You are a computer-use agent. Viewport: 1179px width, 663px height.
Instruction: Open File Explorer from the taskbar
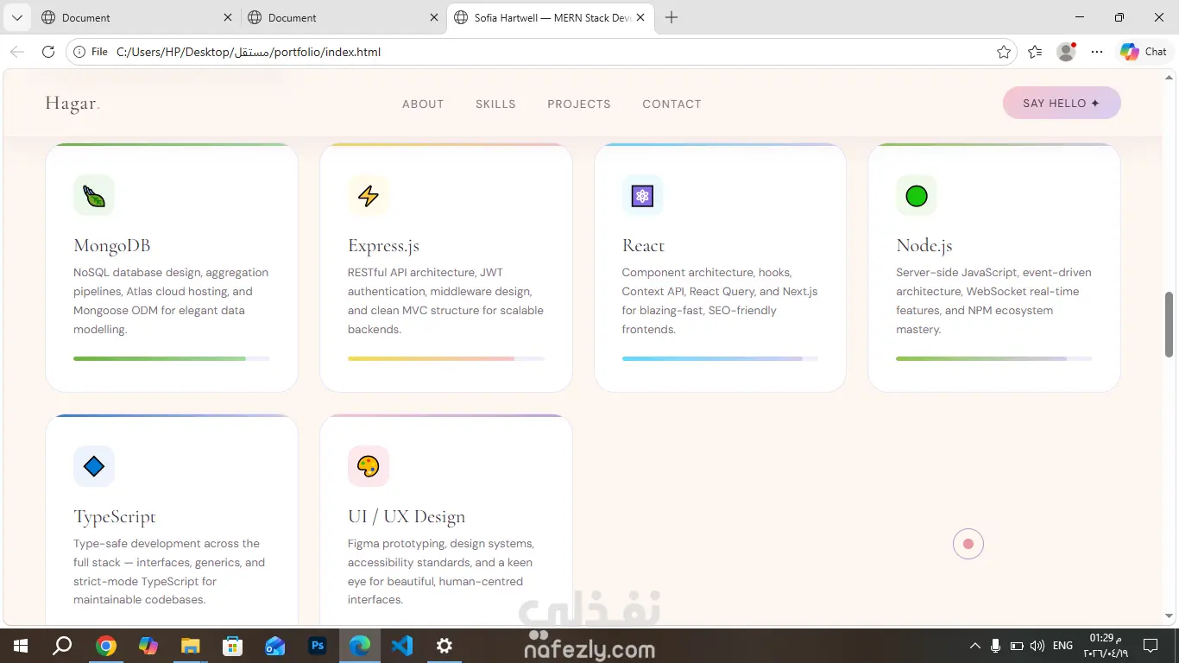tap(190, 646)
